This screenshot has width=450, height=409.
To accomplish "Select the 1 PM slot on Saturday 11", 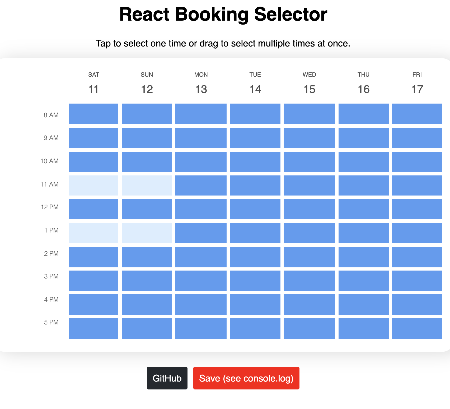I will 93,231.
